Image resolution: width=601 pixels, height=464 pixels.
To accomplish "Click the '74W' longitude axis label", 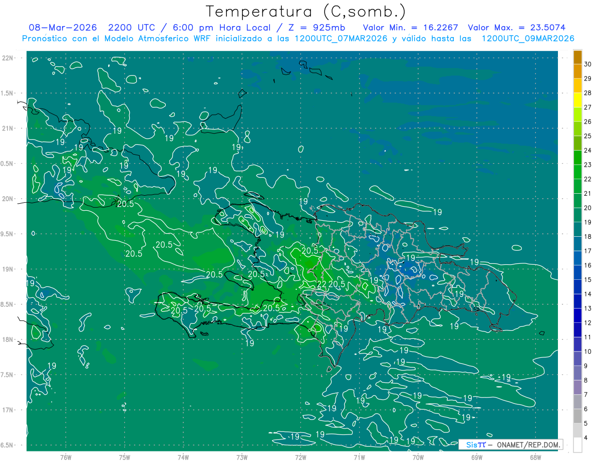I will point(183,457).
